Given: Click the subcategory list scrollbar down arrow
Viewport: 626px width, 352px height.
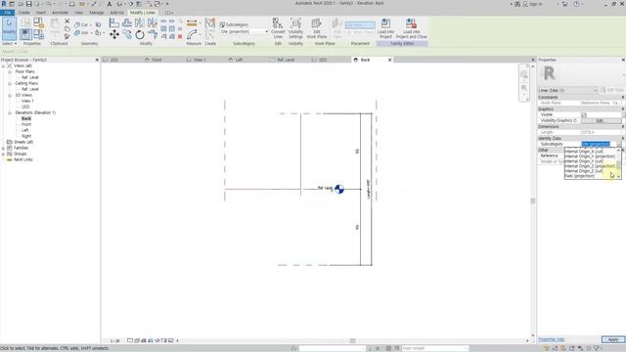Looking at the screenshot, I should coord(619,176).
